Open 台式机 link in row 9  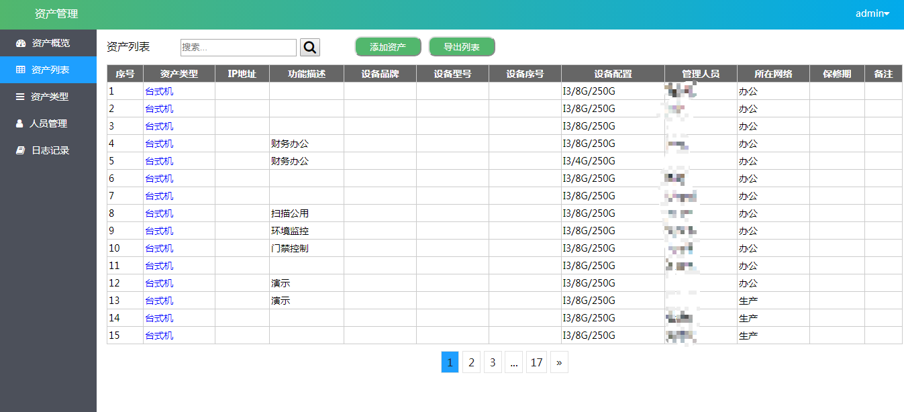click(159, 231)
